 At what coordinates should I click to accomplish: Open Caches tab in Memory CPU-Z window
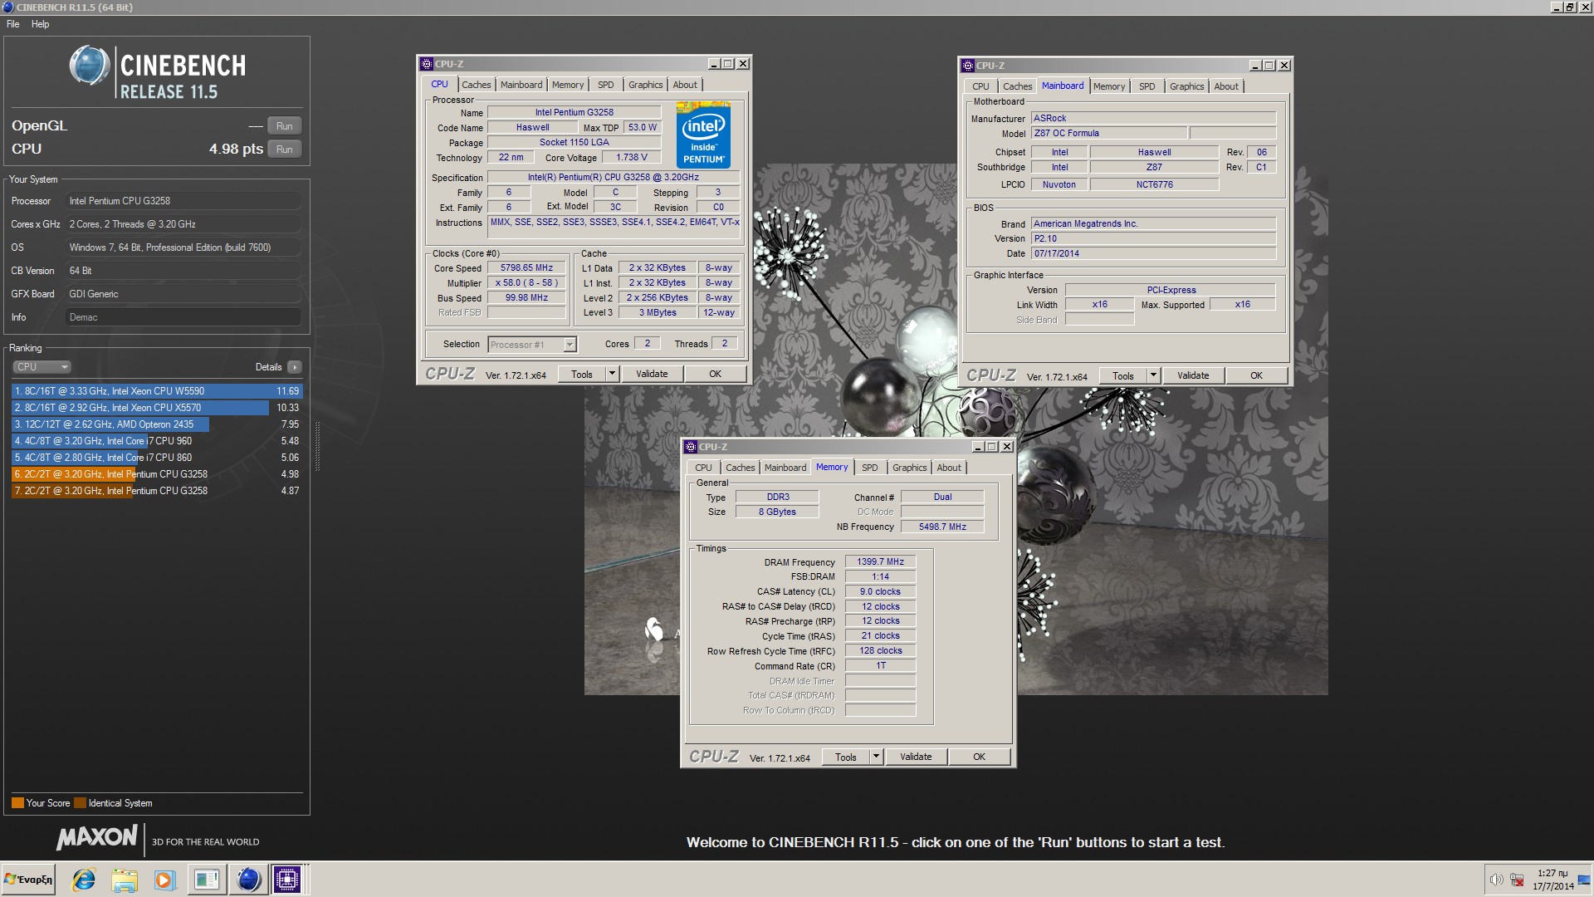tap(740, 468)
